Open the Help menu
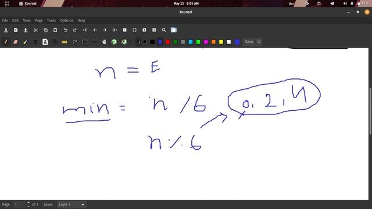This screenshot has width=372, height=209. [x=81, y=20]
